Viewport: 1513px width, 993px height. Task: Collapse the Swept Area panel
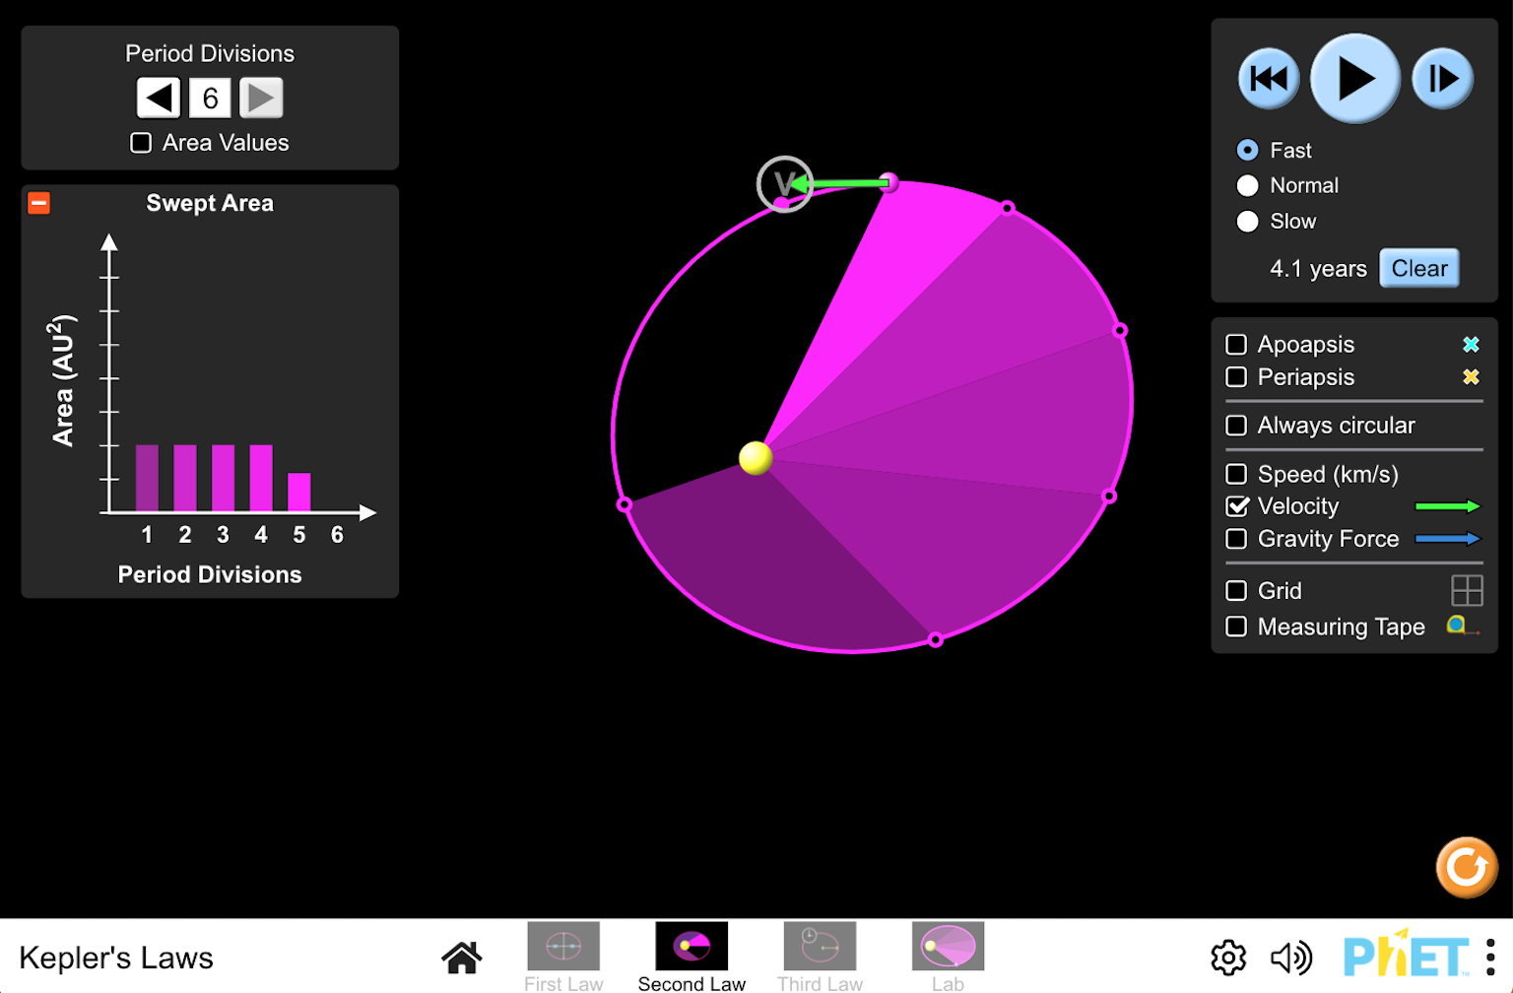pos(37,203)
